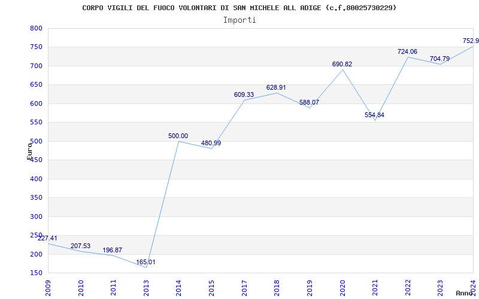Click the 350 value on the Euro axis

click(36, 198)
